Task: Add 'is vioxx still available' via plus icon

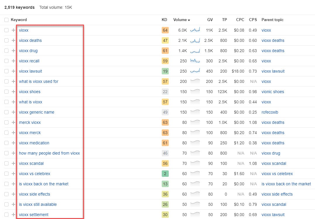Action: [13, 205]
